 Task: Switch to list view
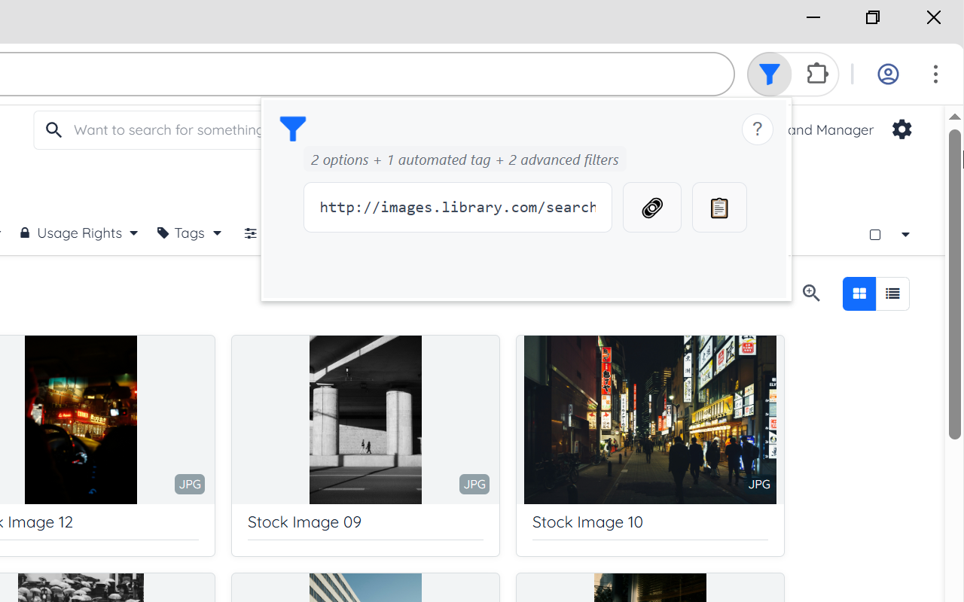point(892,293)
